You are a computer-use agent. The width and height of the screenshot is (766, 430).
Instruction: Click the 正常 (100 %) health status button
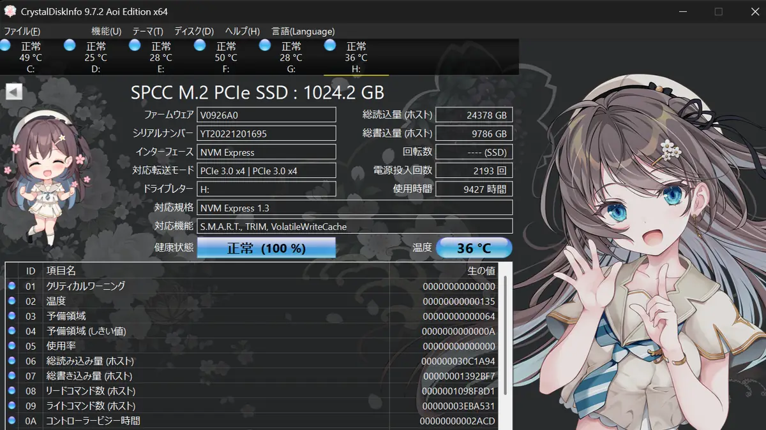(x=266, y=248)
